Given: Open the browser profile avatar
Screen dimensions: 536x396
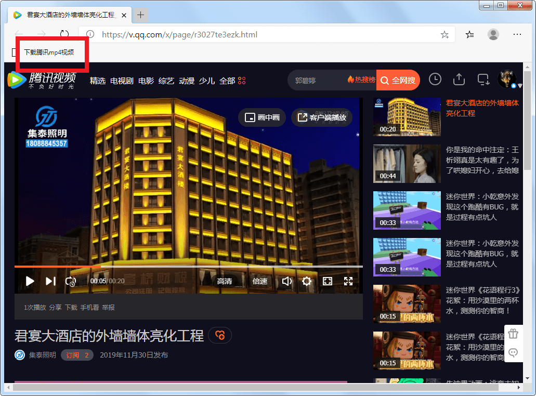Looking at the screenshot, I should click(x=493, y=34).
